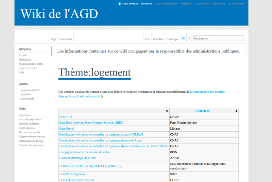The height and width of the screenshot is (182, 272).
Task: Expand the more actions dropdown arrow
Action: tap(189, 38)
